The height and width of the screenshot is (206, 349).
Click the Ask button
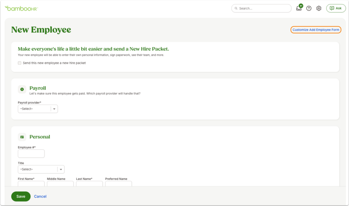[x=336, y=9]
